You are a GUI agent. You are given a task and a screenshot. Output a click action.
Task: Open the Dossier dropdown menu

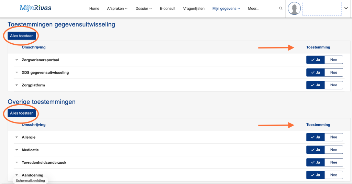tap(143, 9)
